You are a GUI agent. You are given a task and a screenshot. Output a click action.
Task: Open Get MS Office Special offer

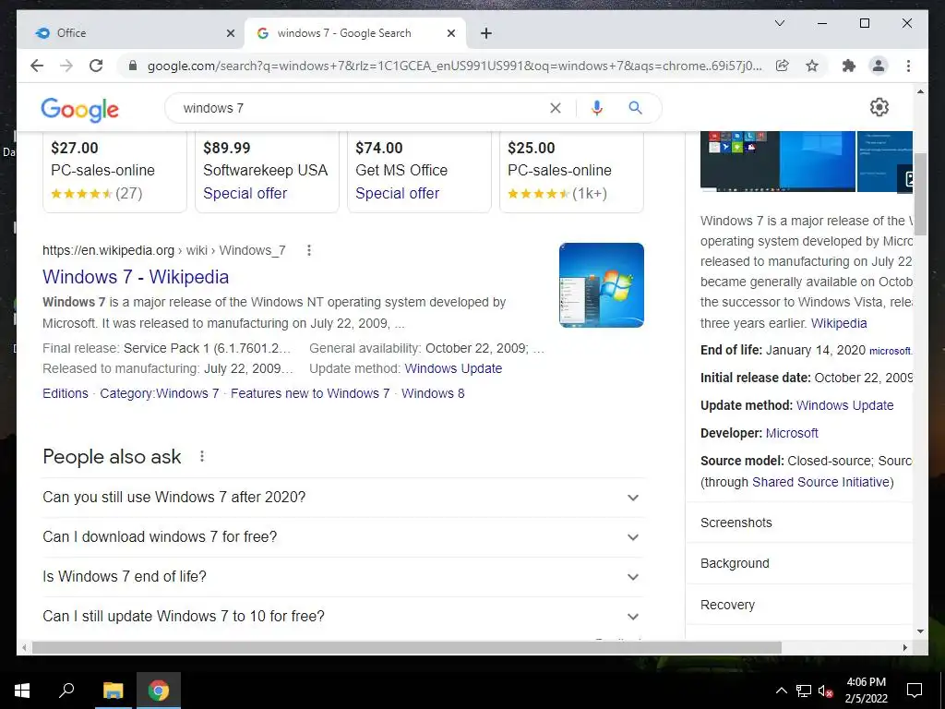(397, 193)
